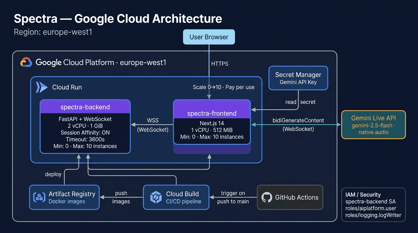Select the bidiGenerateContent WebSocket label

point(298,124)
